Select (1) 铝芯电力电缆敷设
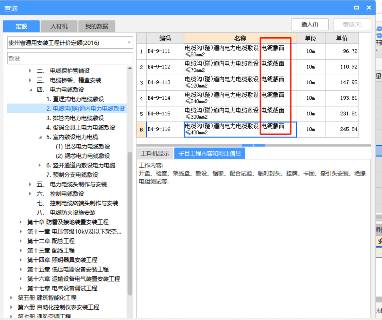The width and height of the screenshot is (382, 320). click(83, 147)
